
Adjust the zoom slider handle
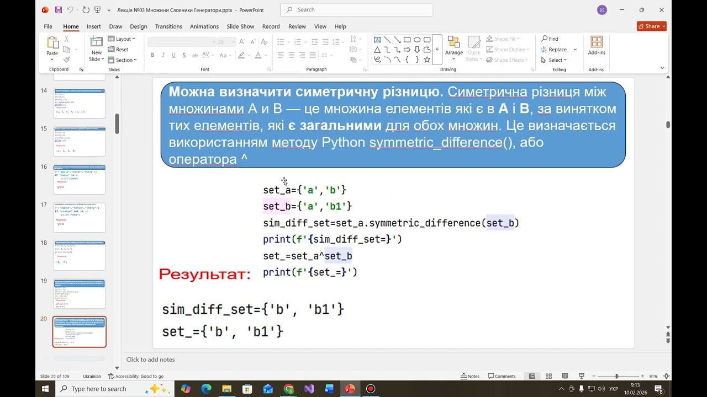(616, 376)
